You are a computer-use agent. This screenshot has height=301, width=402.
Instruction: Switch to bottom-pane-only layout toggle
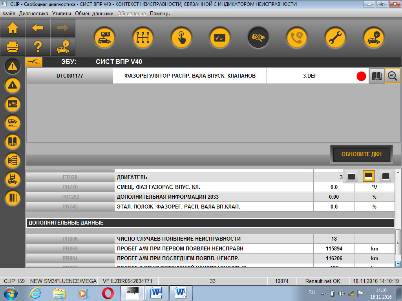pos(386,176)
